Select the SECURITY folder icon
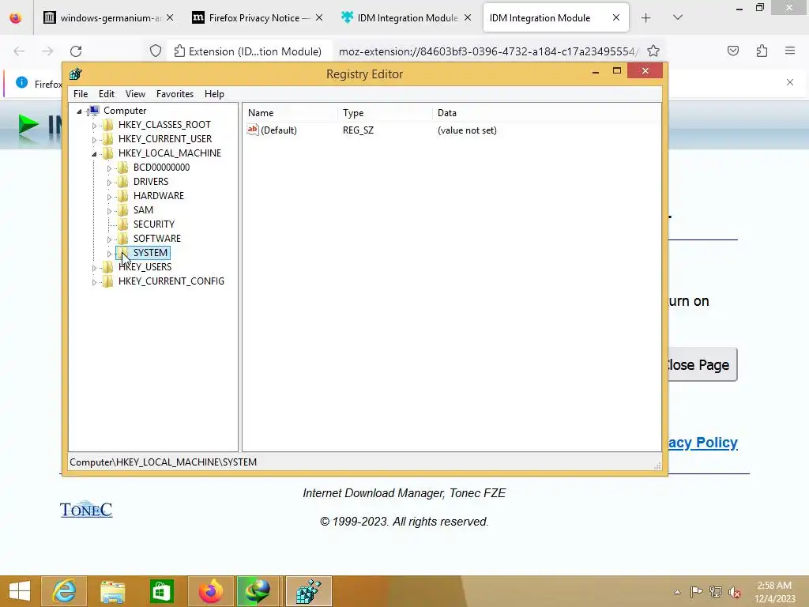 [122, 224]
